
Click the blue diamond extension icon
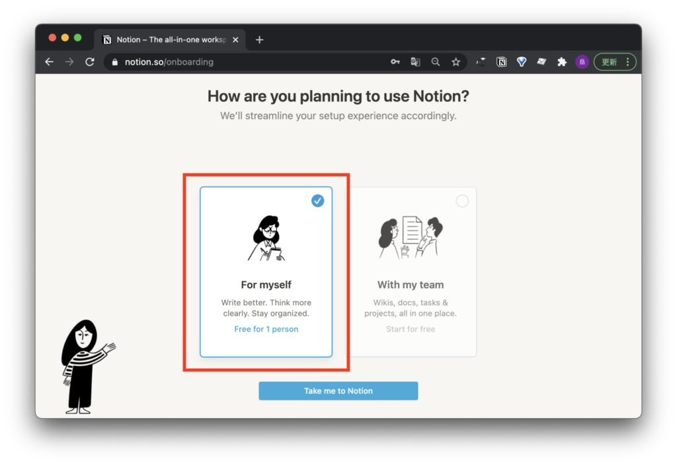tap(522, 62)
